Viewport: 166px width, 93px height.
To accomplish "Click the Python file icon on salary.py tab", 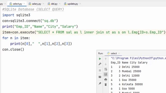I will point(30,4).
